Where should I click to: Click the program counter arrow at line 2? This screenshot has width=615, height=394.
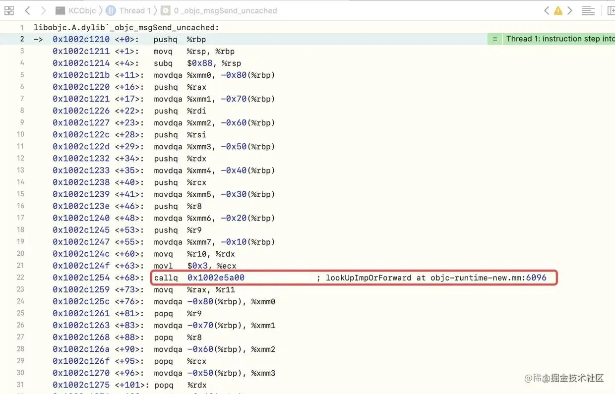pyautogui.click(x=38, y=39)
